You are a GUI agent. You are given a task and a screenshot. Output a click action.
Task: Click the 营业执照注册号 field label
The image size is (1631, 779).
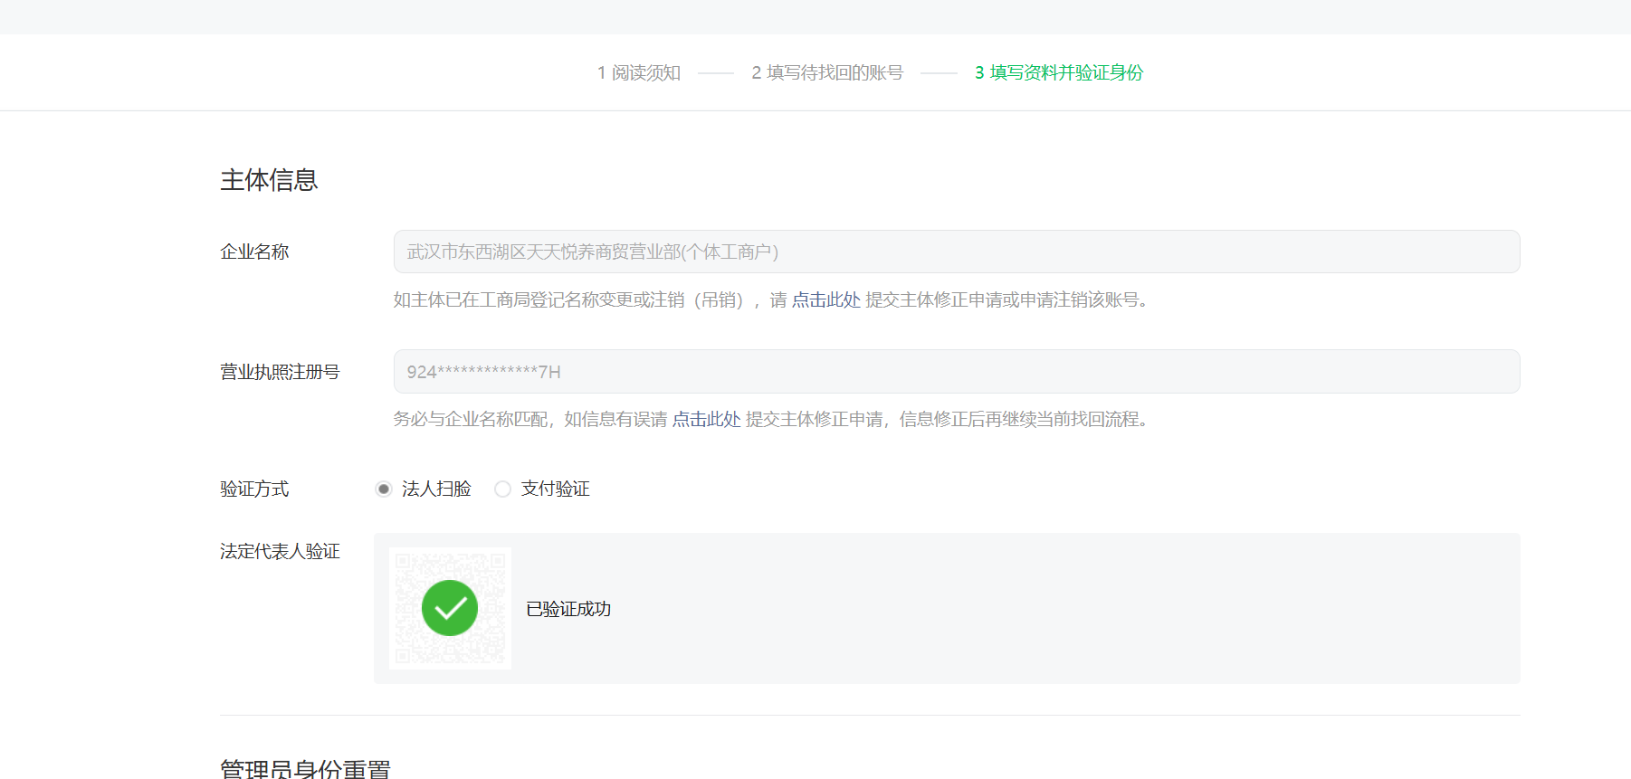280,372
